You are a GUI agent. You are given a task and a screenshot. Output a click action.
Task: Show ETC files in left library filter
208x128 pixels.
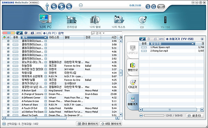(39, 33)
